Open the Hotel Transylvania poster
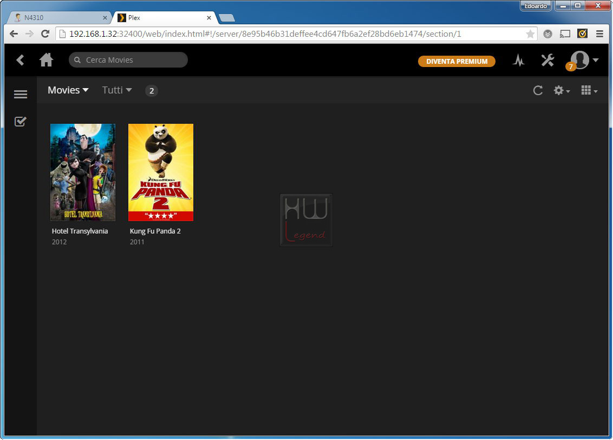This screenshot has height=440, width=613. (83, 172)
